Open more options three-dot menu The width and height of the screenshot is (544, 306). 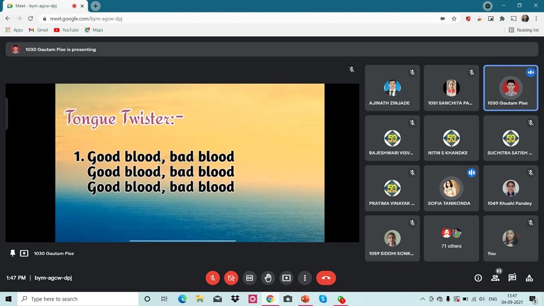point(305,278)
